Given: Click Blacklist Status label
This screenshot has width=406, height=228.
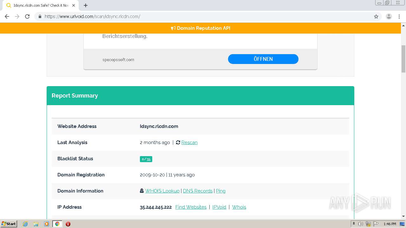Looking at the screenshot, I should click(x=75, y=159).
